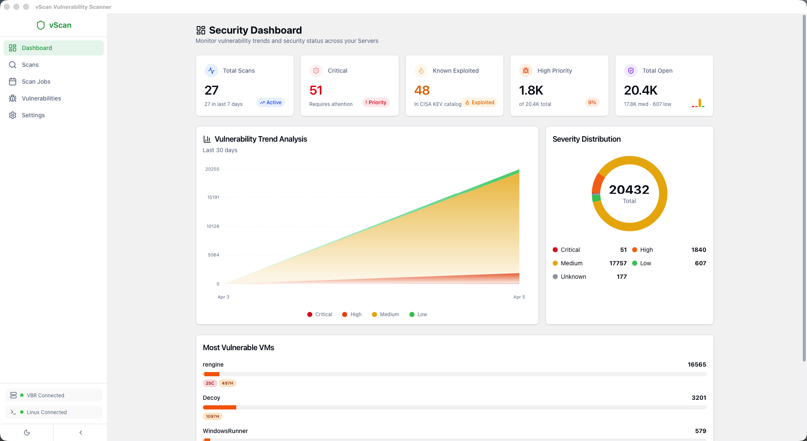Click the Scans magnifier icon
Image resolution: width=807 pixels, height=441 pixels.
click(13, 65)
